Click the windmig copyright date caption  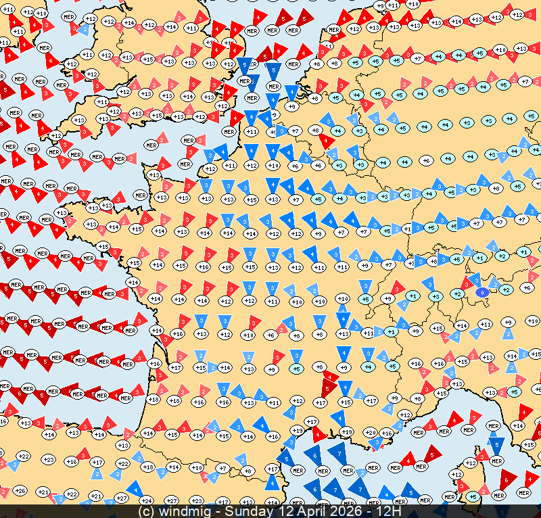270,512
